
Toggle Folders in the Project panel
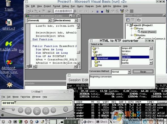(x=139, y=20)
